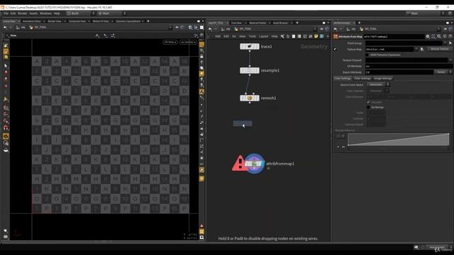The image size is (454, 255).
Task: Select the trace1 node
Action: pos(250,46)
